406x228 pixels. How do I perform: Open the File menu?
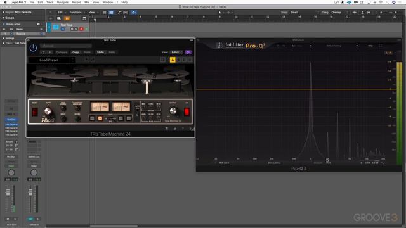pyautogui.click(x=32, y=2)
